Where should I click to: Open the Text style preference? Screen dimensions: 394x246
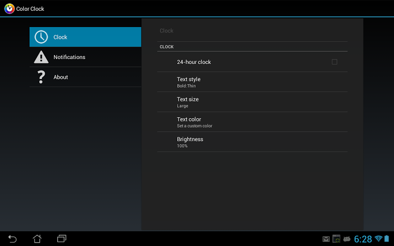[x=252, y=82]
